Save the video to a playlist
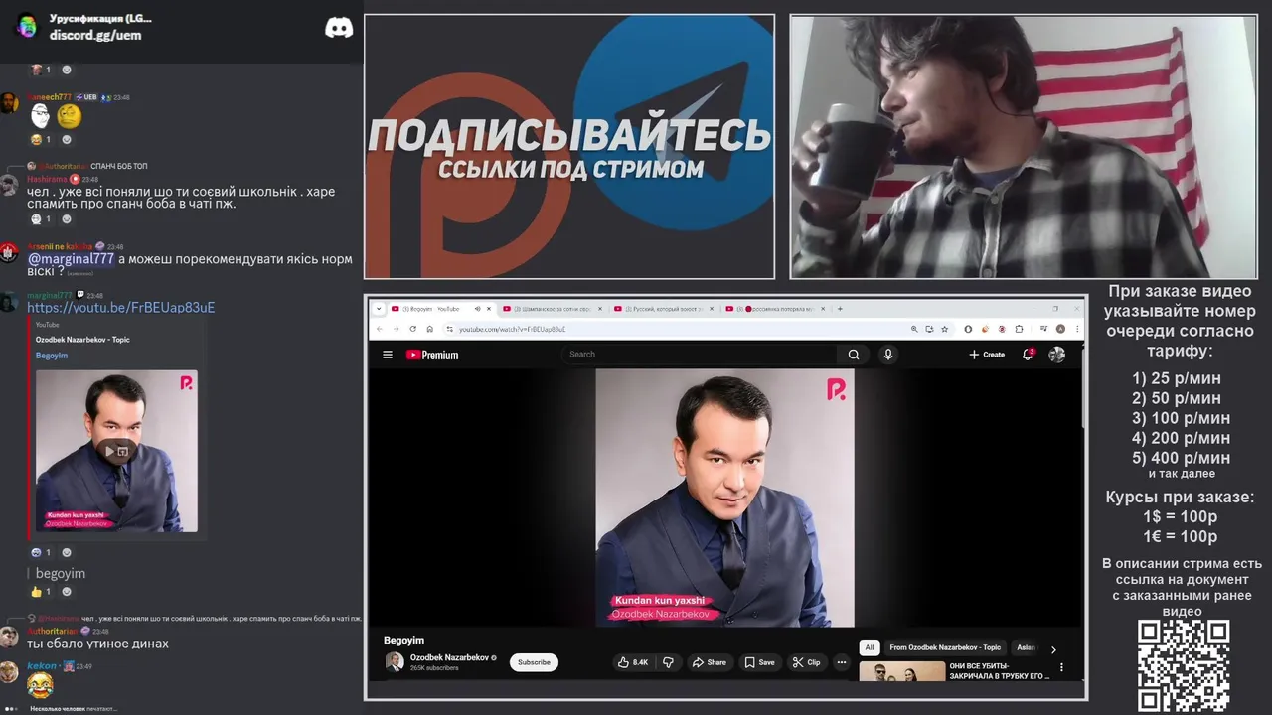Image resolution: width=1272 pixels, height=715 pixels. [x=760, y=662]
